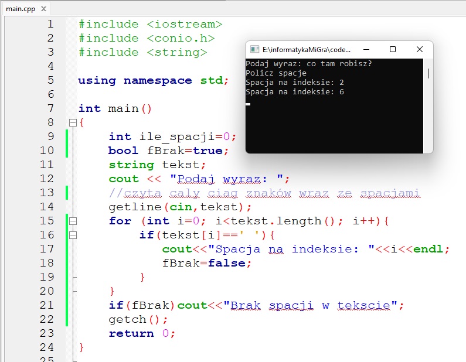Click the cout "Spacja na indeksie: " code line
Viewport: 466px width, 362px height.
tap(306, 249)
